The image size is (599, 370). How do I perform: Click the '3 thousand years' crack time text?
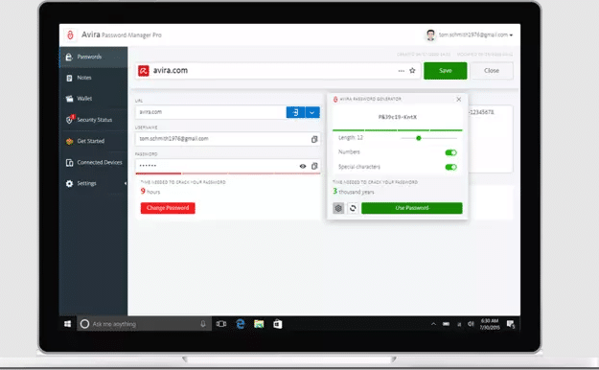354,192
